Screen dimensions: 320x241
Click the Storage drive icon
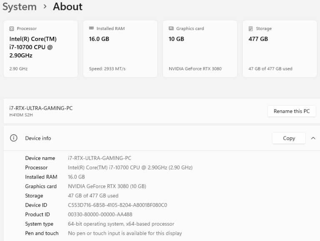[251, 29]
